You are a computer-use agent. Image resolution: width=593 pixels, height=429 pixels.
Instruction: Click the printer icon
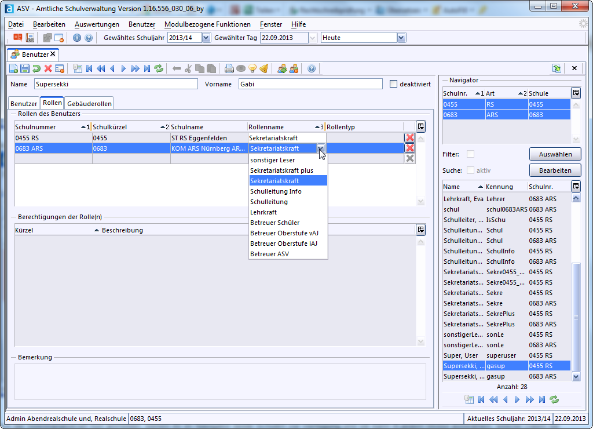[229, 68]
